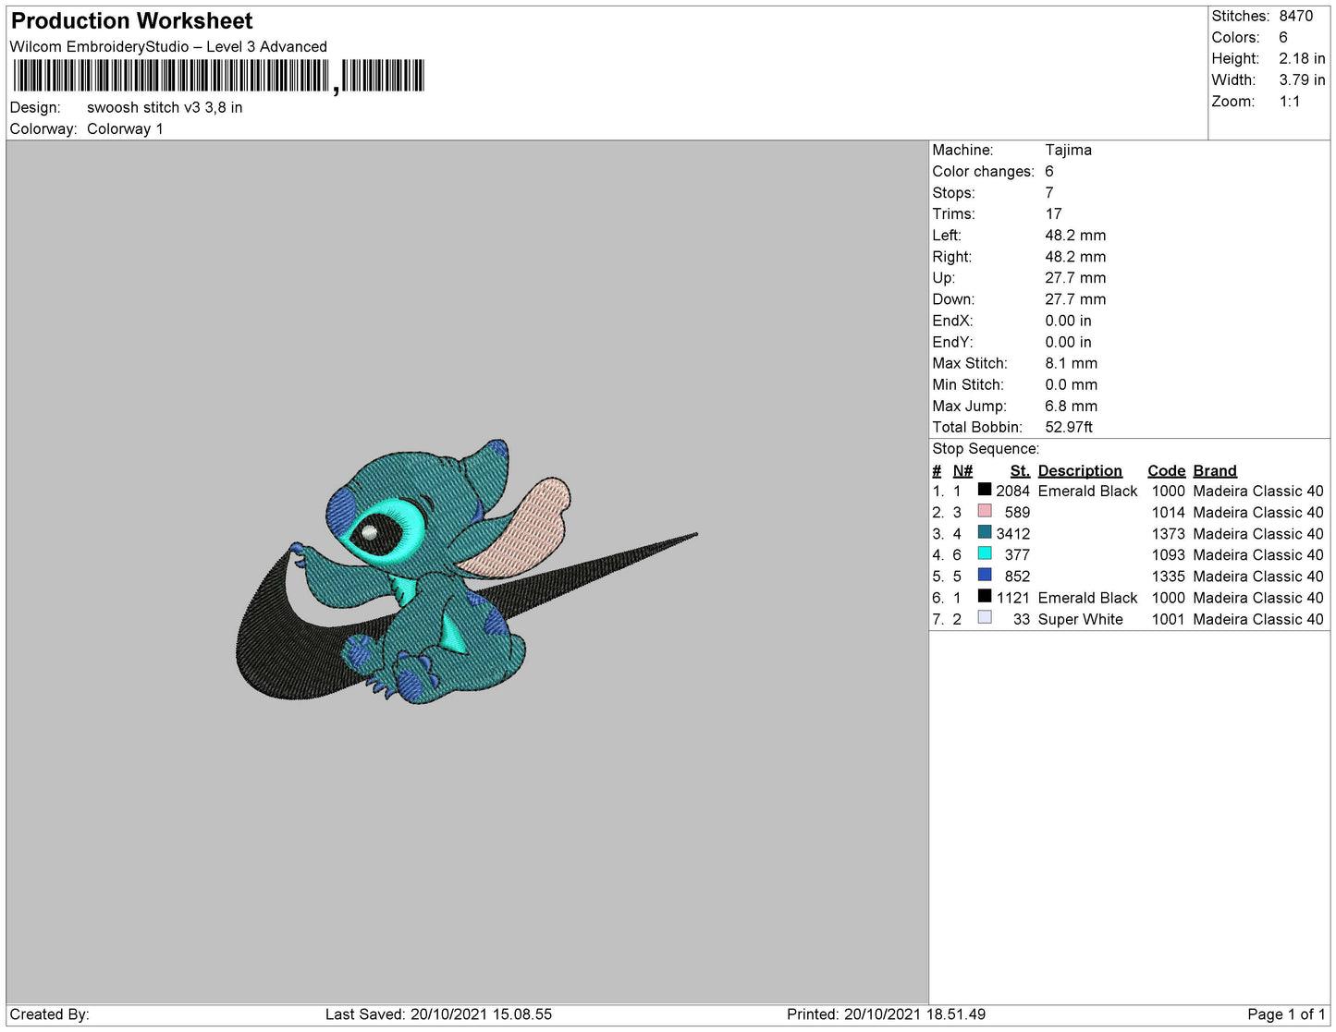Select the Brand column header
This screenshot has width=1336, height=1032.
[x=1214, y=470]
